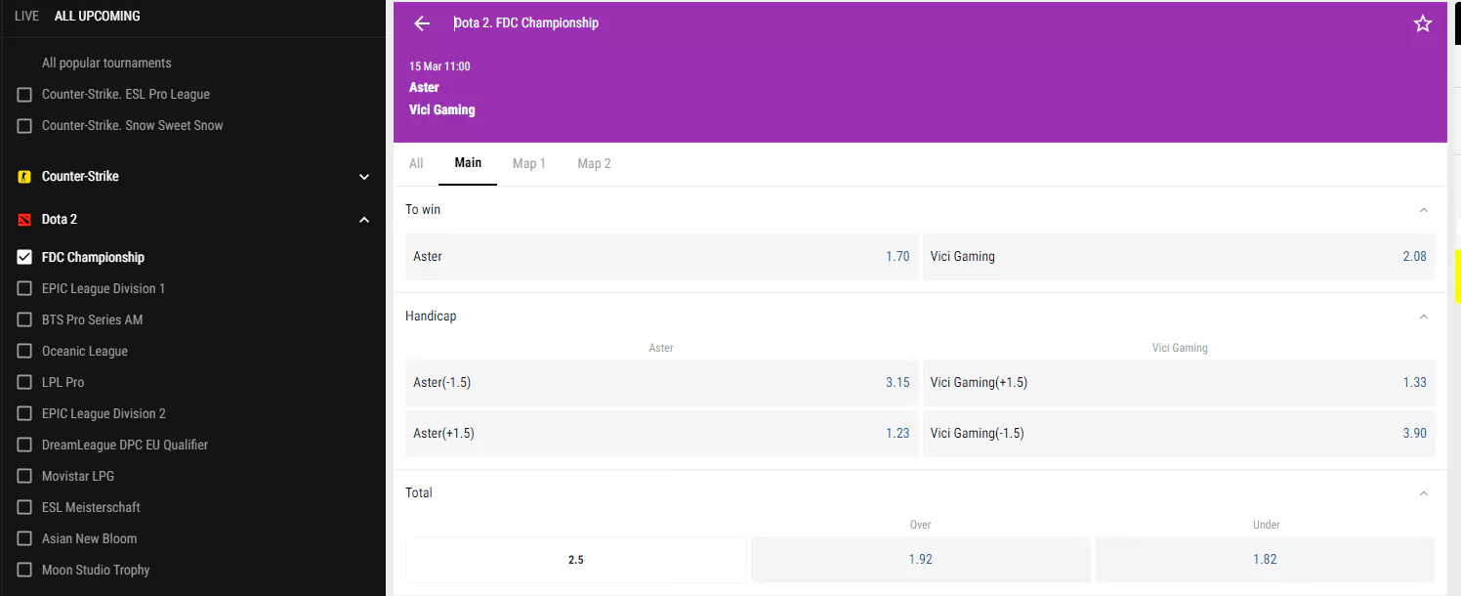Pick Over 2.5 total at 1.92

coord(920,560)
